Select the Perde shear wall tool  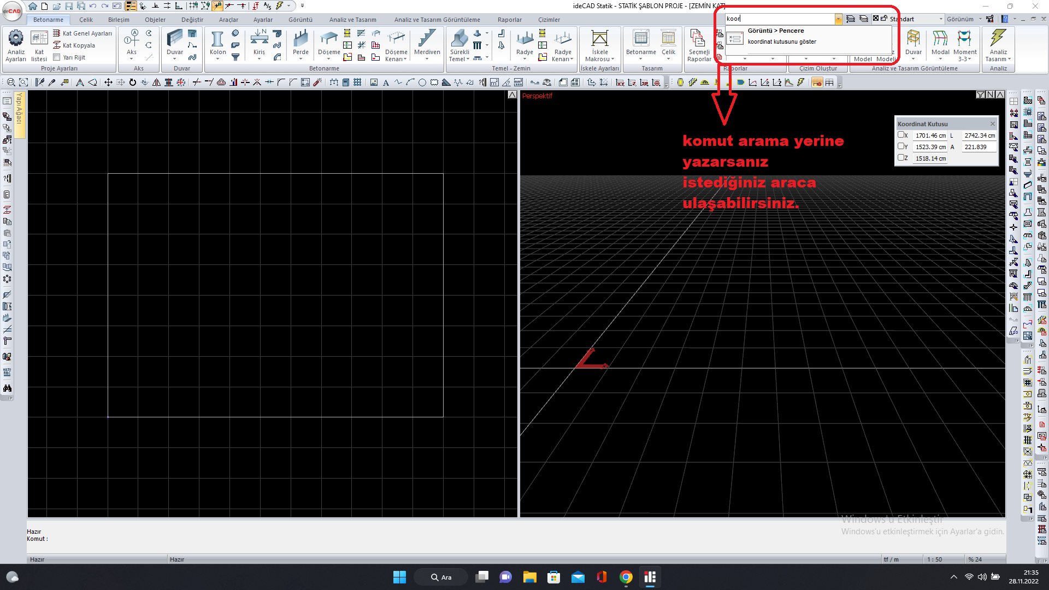click(300, 43)
